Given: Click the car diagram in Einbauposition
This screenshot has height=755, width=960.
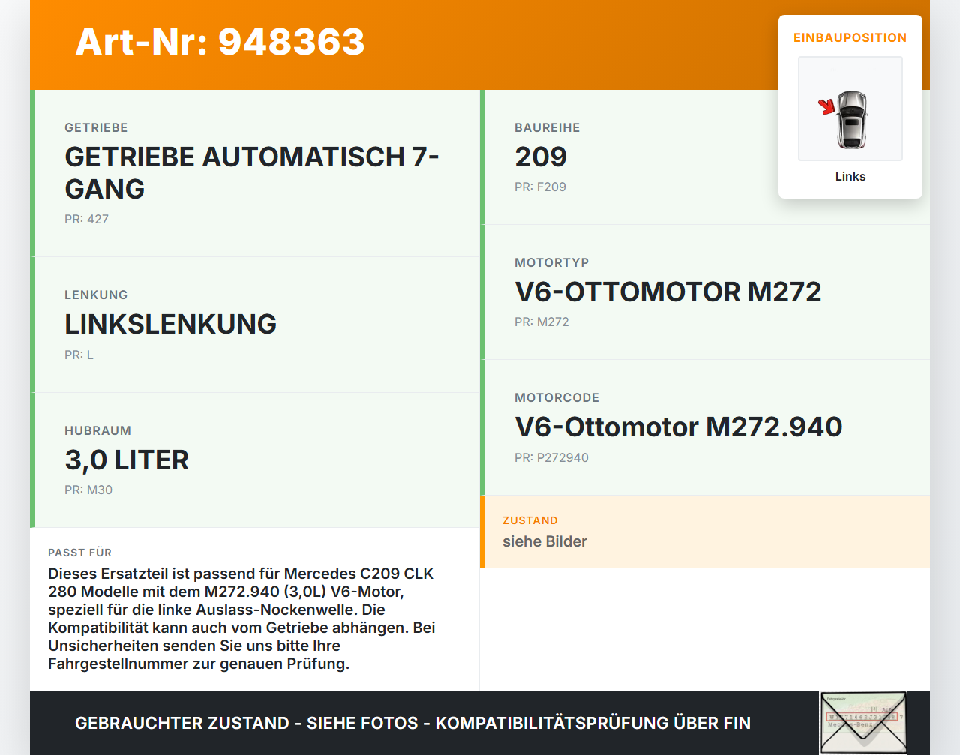Looking at the screenshot, I should point(850,108).
